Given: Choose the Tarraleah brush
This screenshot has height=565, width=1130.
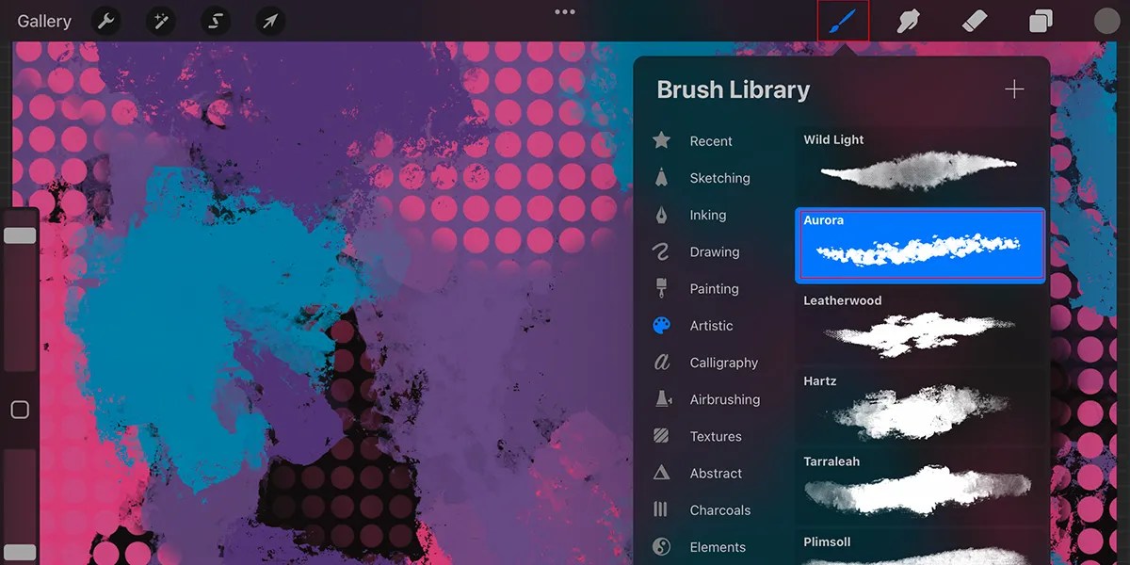Looking at the screenshot, I should (920, 487).
